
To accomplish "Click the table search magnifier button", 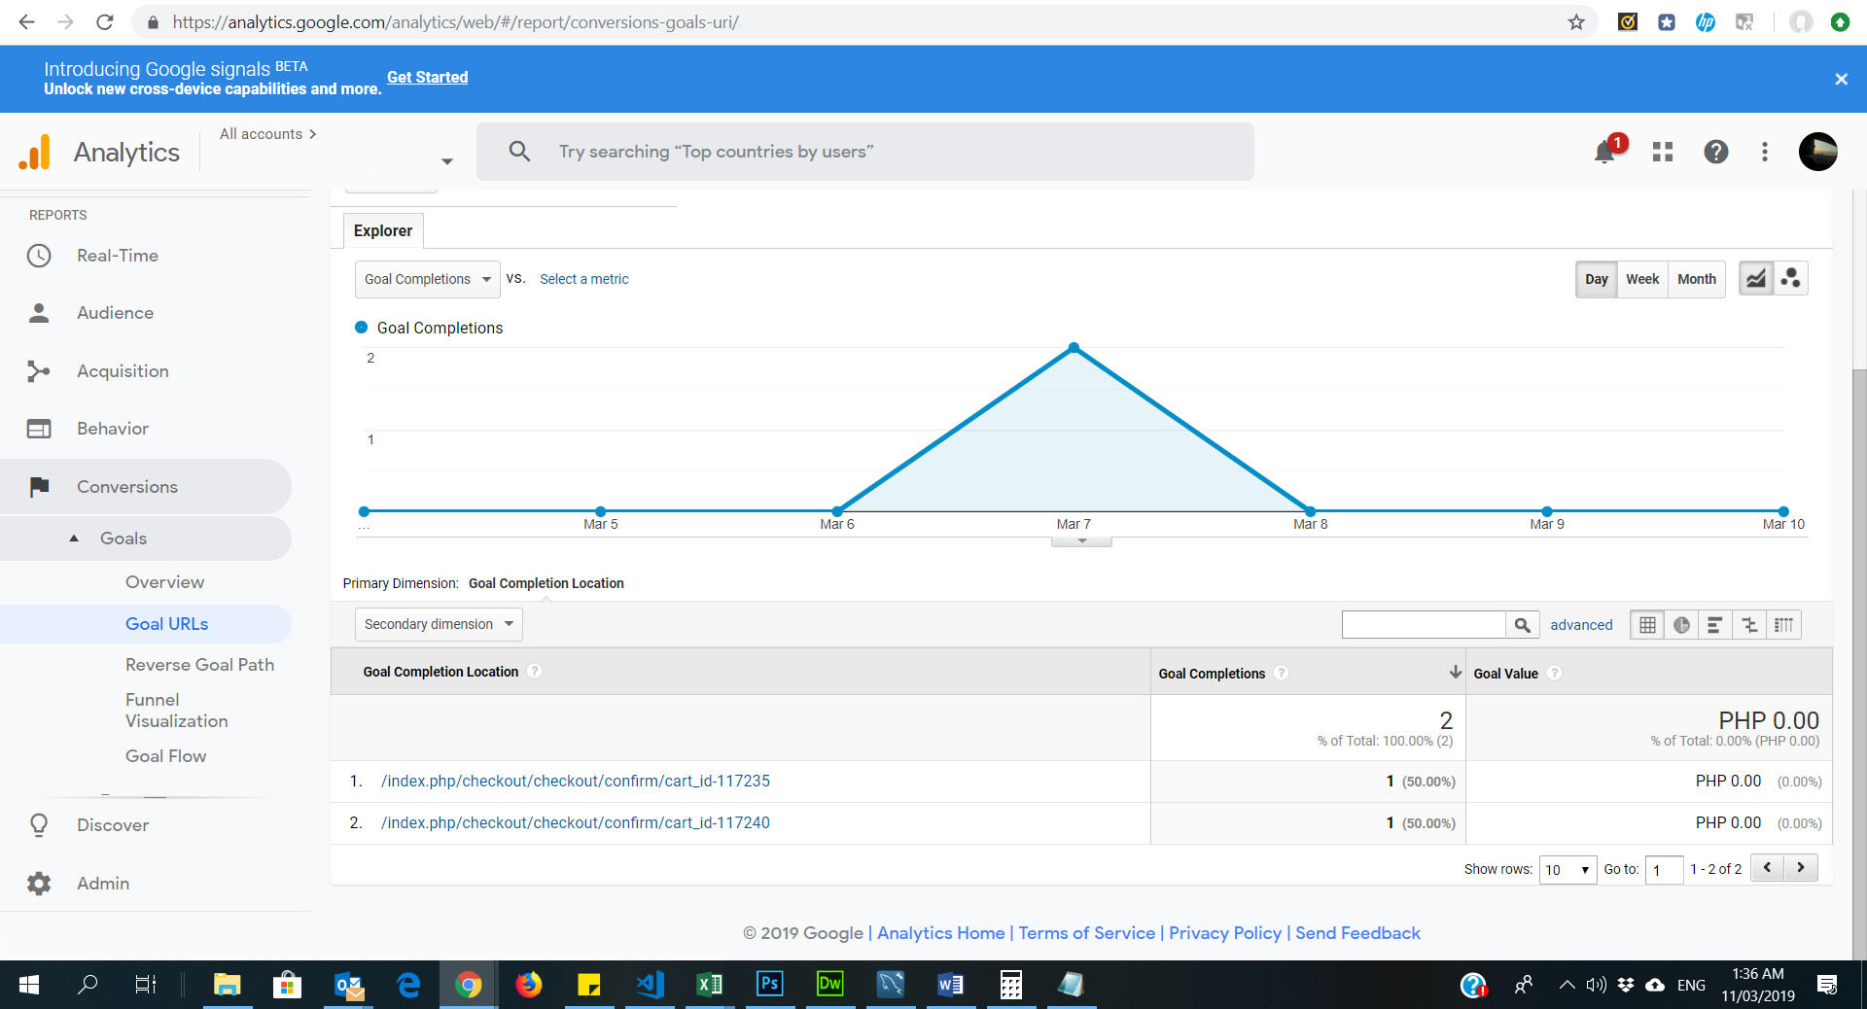I will point(1522,625).
